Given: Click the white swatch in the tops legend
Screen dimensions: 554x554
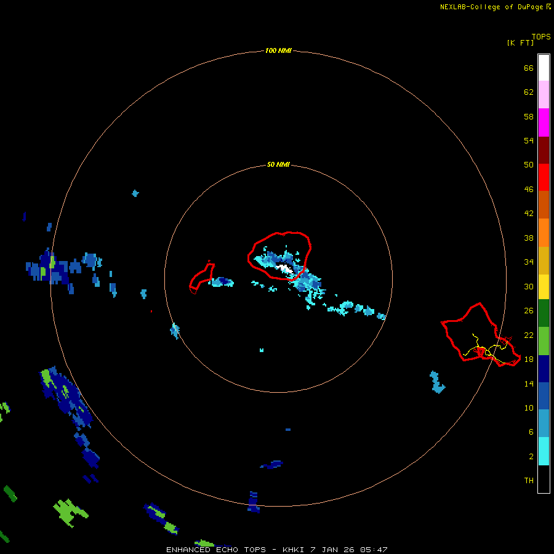Looking at the screenshot, I should click(x=544, y=68).
